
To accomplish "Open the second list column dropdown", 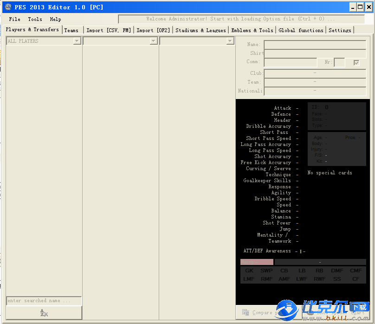I will coord(154,41).
